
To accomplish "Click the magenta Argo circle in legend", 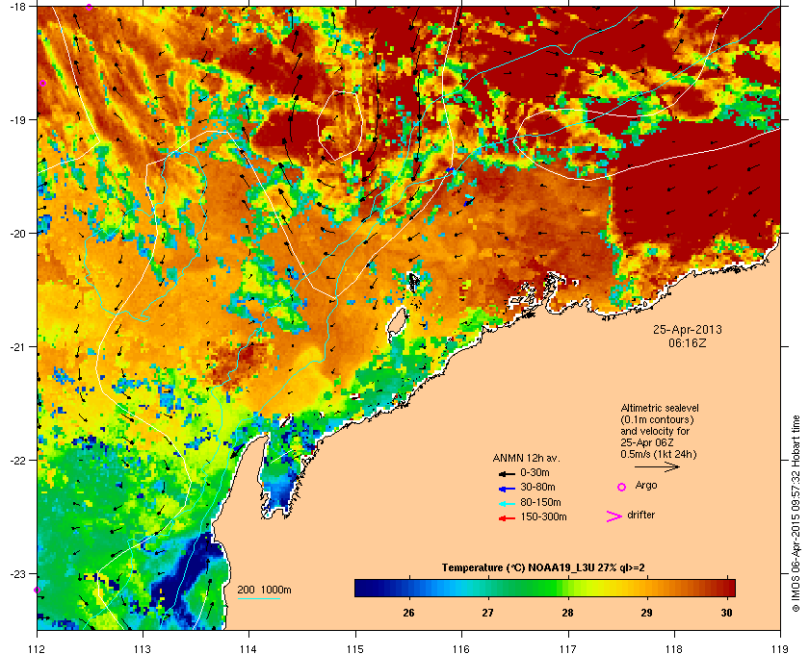I will [x=622, y=487].
